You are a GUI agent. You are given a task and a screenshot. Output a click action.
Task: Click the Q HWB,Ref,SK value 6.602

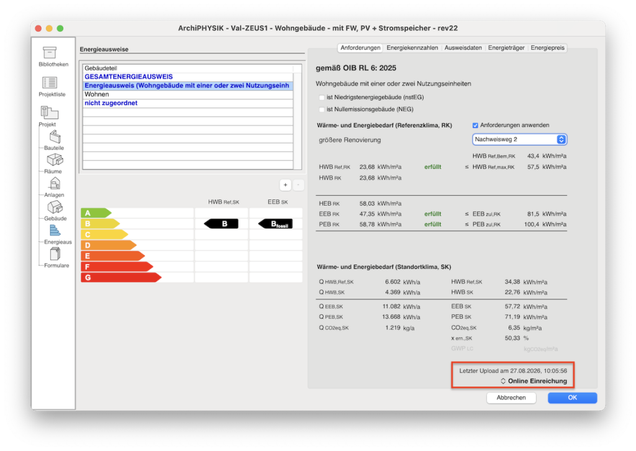click(393, 282)
